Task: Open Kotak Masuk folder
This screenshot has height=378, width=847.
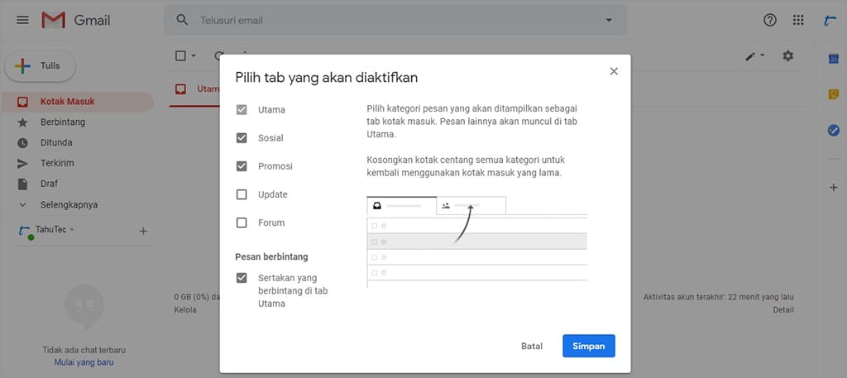Action: (67, 102)
